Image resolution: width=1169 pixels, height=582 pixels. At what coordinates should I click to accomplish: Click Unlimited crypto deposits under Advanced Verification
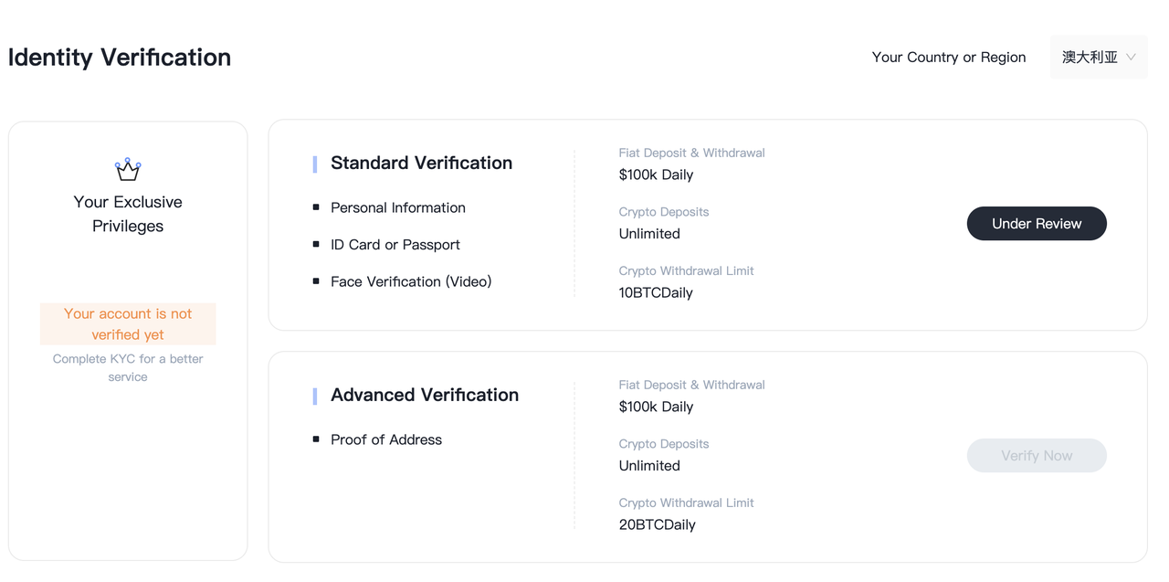click(649, 465)
